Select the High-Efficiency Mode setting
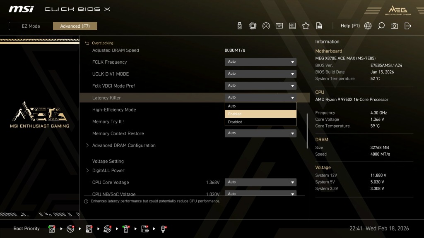 pyautogui.click(x=114, y=109)
